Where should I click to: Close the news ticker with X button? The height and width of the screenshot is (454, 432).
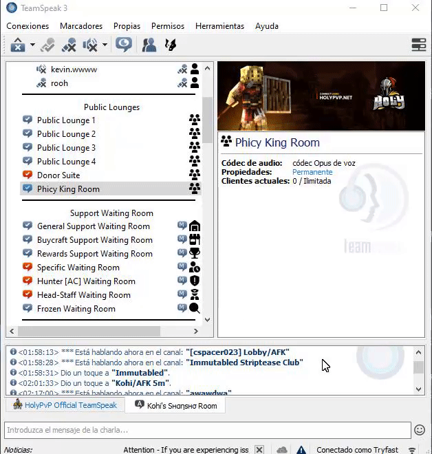259,450
